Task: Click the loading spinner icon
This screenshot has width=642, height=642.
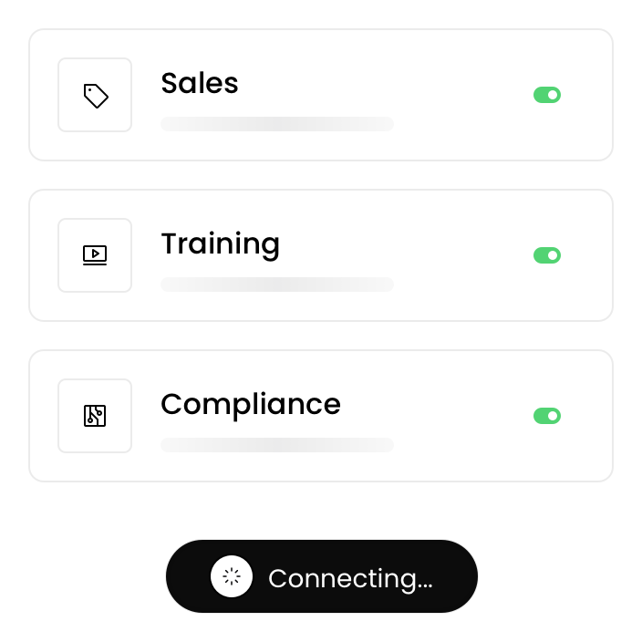Action: (232, 576)
